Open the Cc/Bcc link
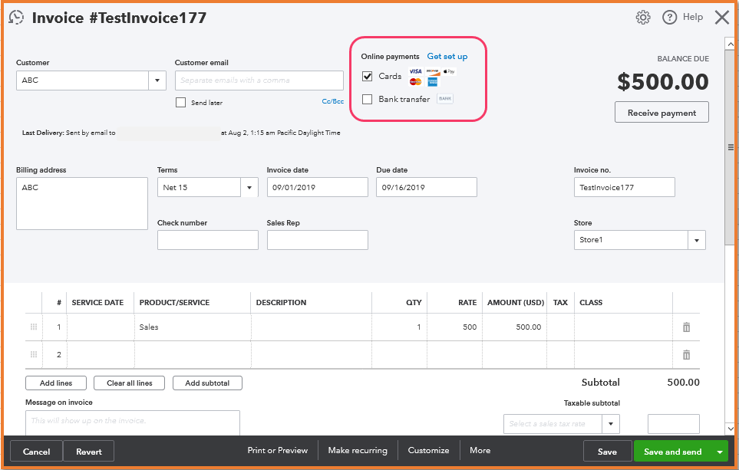This screenshot has width=739, height=470. pyautogui.click(x=333, y=101)
